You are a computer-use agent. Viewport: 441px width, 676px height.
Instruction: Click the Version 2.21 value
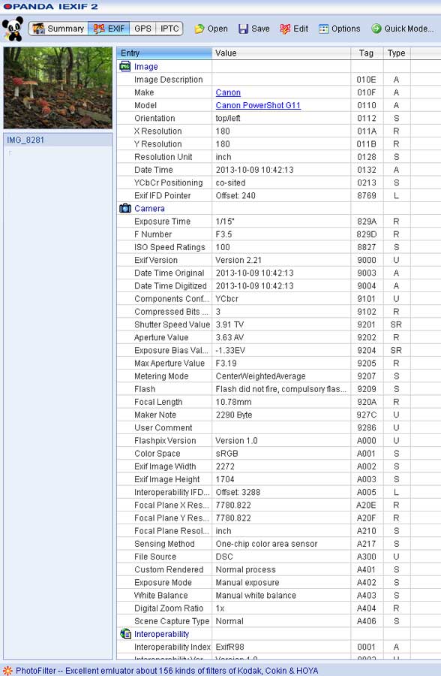[238, 260]
